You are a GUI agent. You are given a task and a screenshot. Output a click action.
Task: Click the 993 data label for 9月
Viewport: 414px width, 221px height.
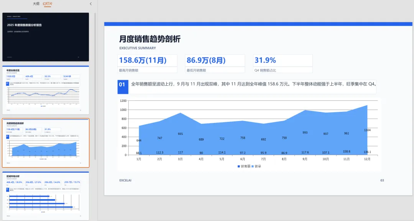[305, 133]
